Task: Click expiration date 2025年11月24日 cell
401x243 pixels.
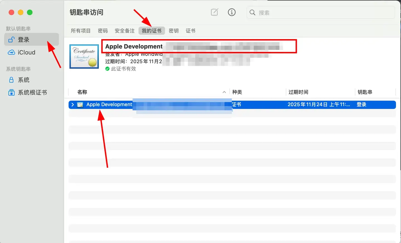Action: [x=319, y=105]
